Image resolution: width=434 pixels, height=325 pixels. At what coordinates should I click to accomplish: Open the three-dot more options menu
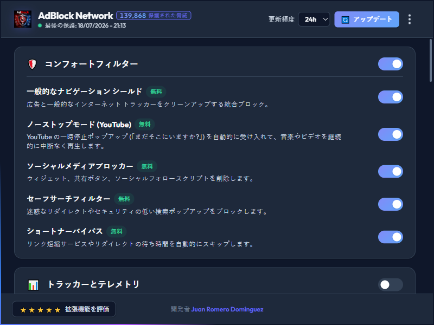tap(410, 19)
